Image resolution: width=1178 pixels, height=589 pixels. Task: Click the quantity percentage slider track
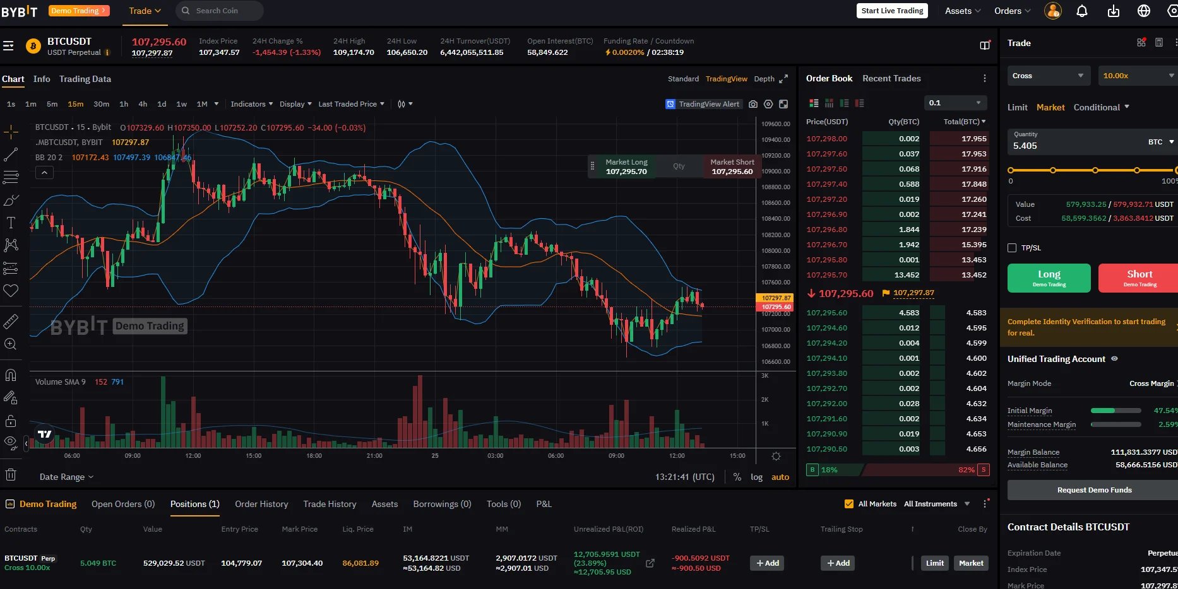point(1093,170)
